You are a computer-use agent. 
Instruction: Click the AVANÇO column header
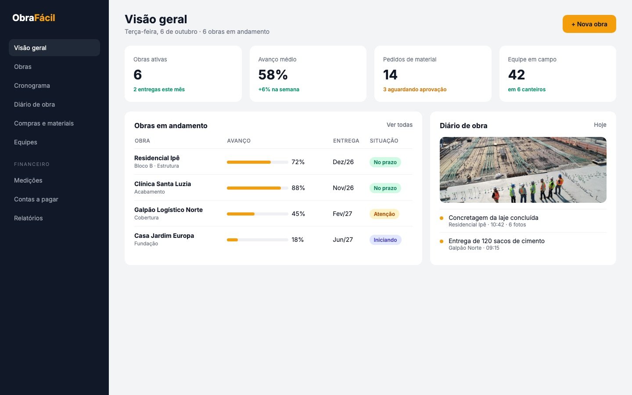[239, 141]
